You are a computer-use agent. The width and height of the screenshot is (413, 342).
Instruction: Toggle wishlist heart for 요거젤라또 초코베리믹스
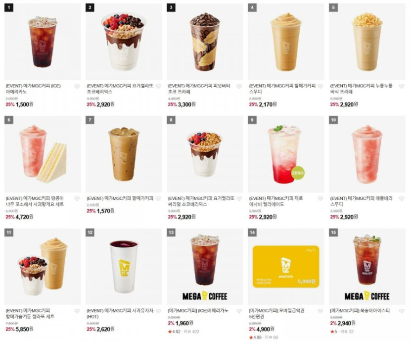click(x=158, y=86)
